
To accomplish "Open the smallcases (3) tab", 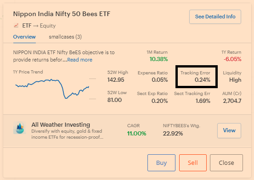I will pyautogui.click(x=65, y=37).
